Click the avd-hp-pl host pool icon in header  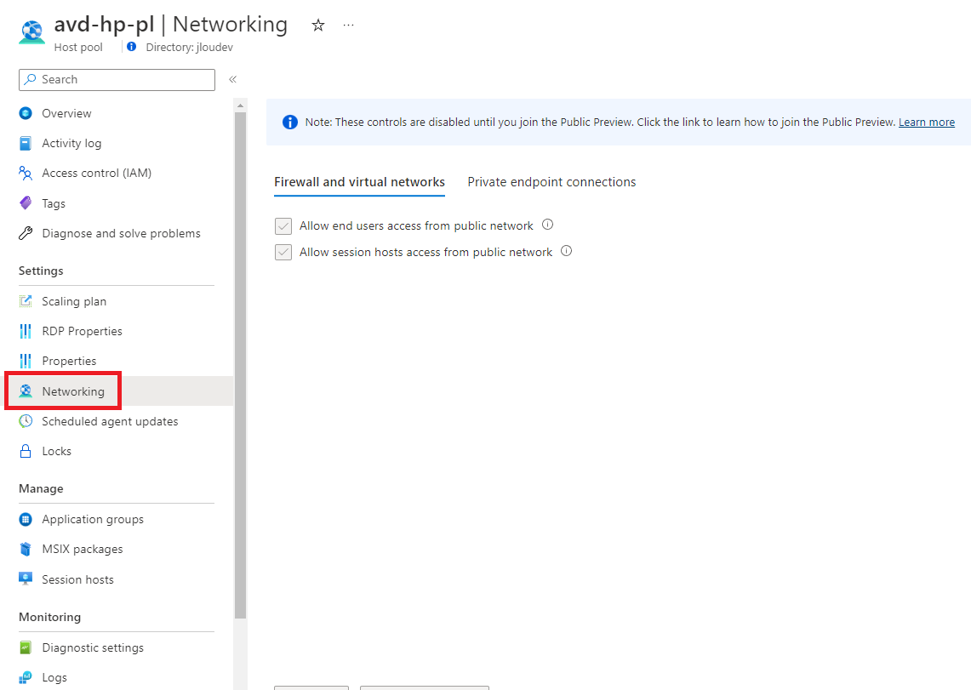pyautogui.click(x=31, y=32)
